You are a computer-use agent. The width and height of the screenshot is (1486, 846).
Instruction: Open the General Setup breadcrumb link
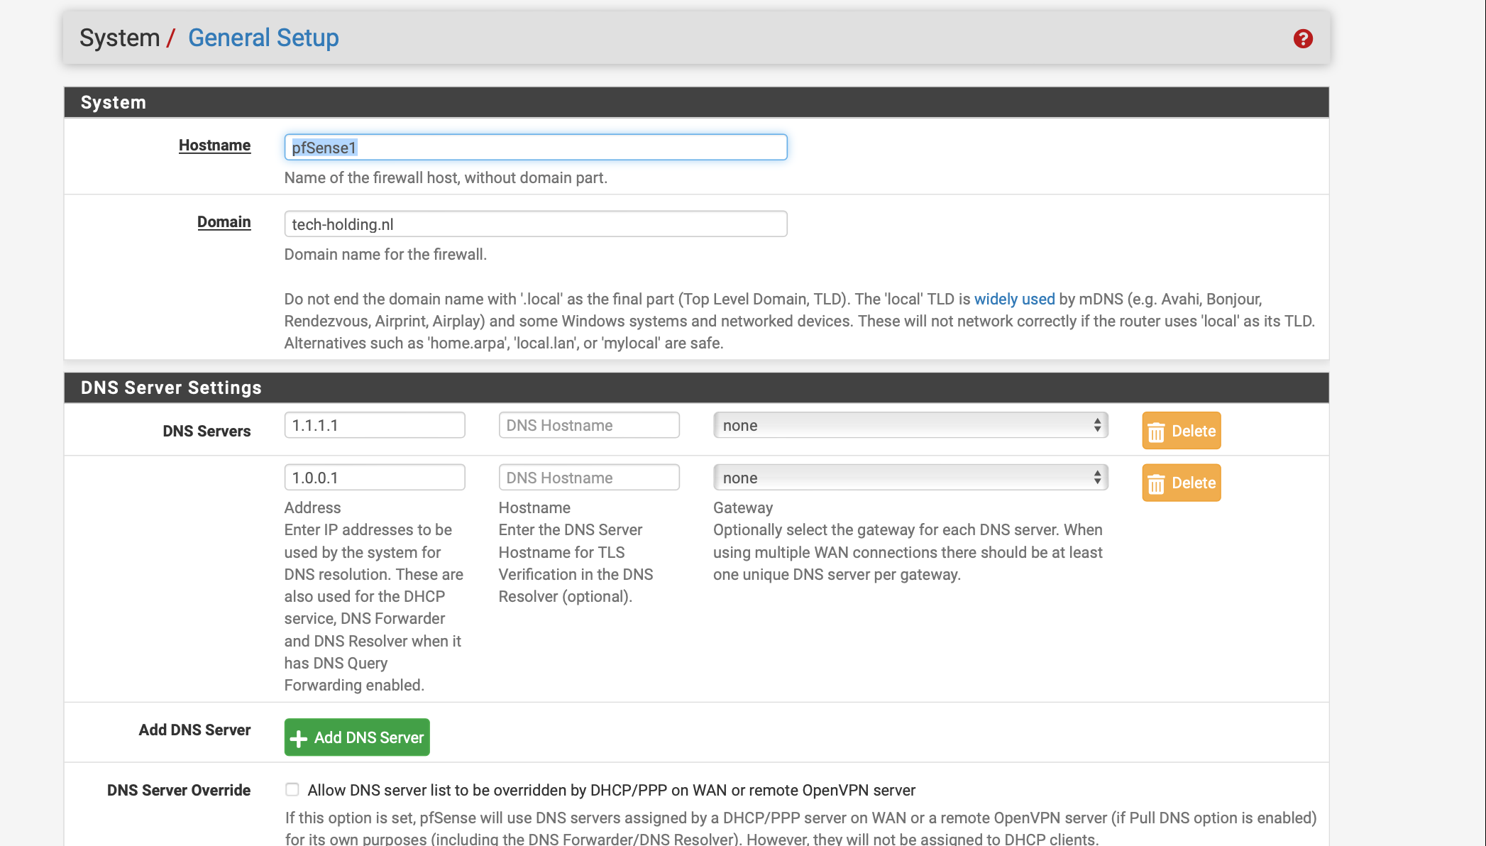click(x=263, y=38)
